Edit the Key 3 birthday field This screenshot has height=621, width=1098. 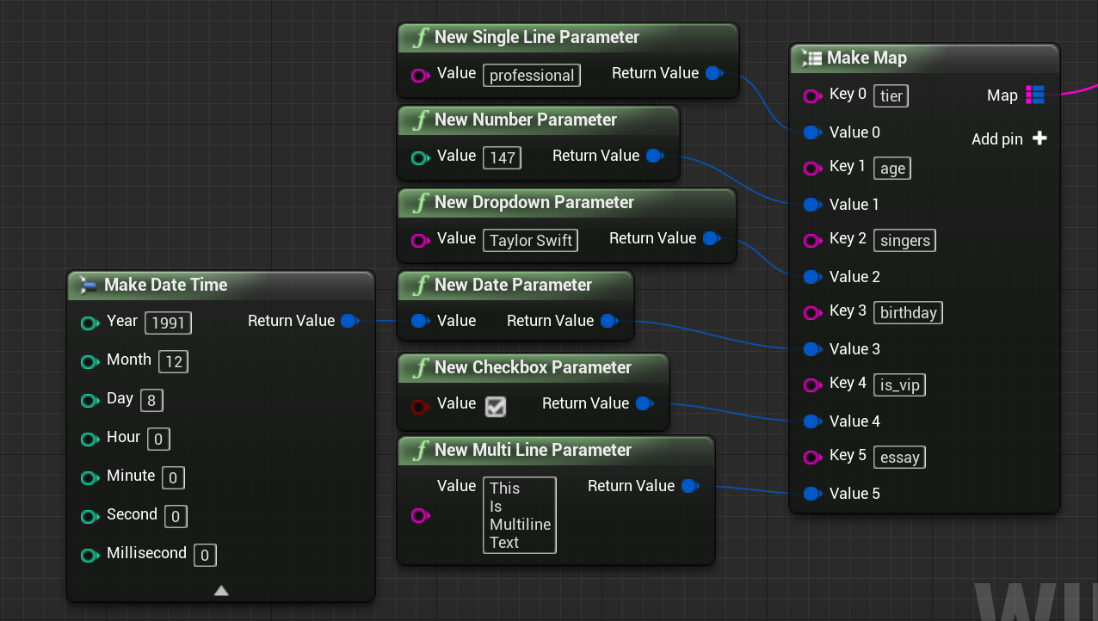(908, 312)
